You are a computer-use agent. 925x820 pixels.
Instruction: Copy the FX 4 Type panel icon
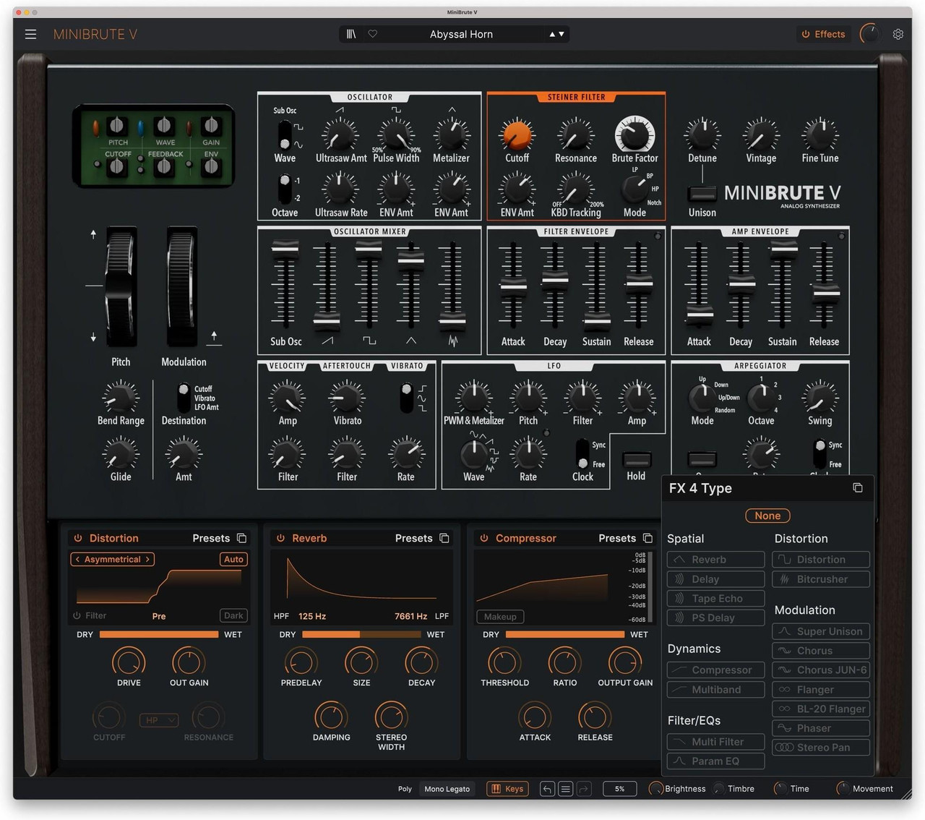tap(858, 488)
